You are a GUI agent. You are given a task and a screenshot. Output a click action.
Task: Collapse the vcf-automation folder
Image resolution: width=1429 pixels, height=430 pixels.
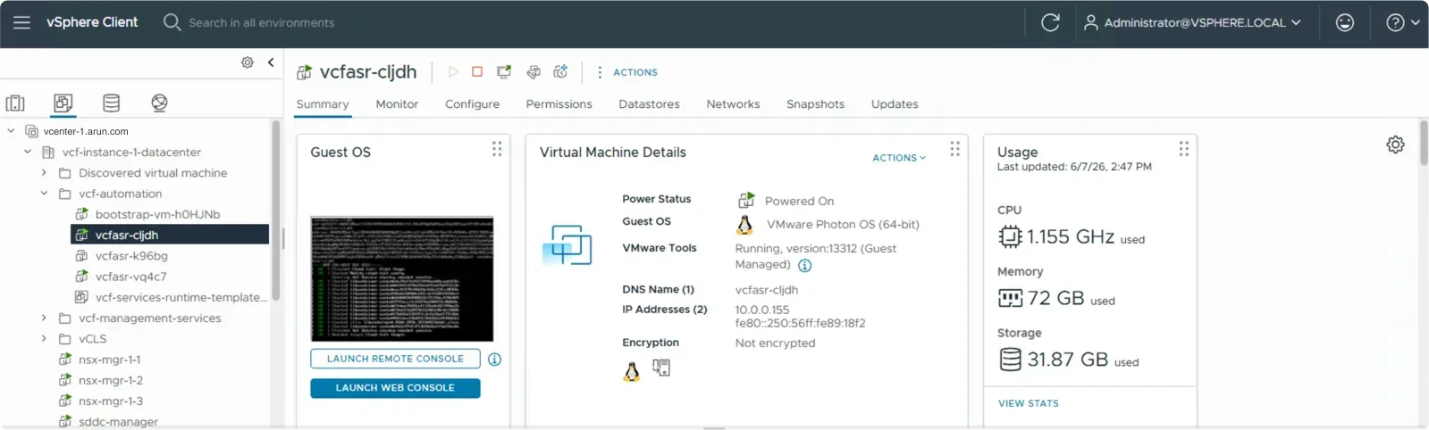[x=44, y=194]
